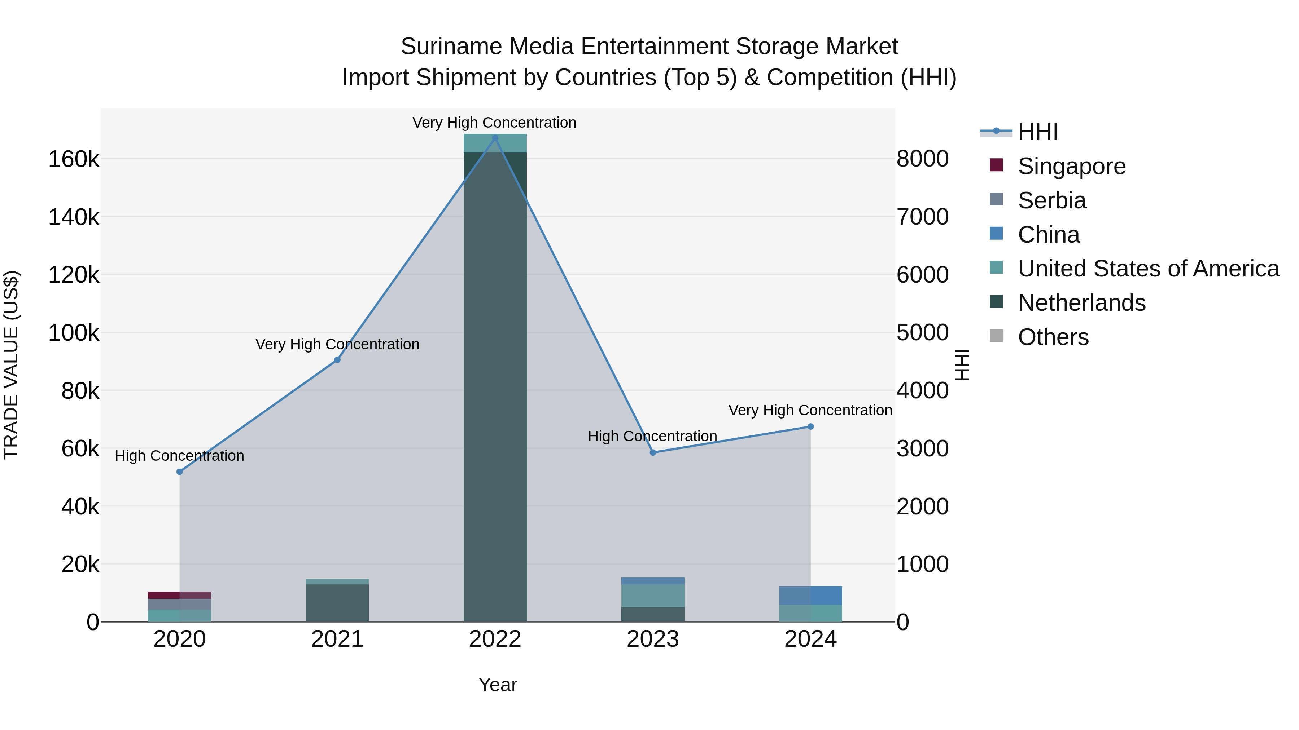The width and height of the screenshot is (1299, 730).
Task: Click the 'TRADE VALUE (US$)' axis title
Action: 11,365
